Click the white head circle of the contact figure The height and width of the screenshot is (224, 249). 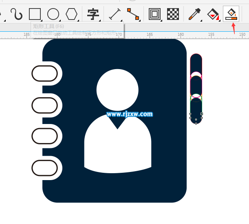[x=117, y=90]
